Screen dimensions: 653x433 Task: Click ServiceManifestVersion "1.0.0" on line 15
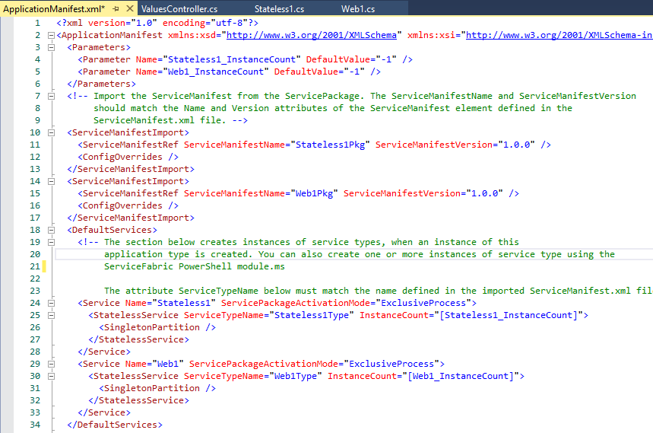click(485, 193)
